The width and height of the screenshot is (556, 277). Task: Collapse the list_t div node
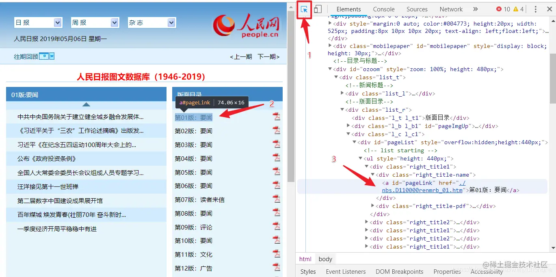(336, 77)
